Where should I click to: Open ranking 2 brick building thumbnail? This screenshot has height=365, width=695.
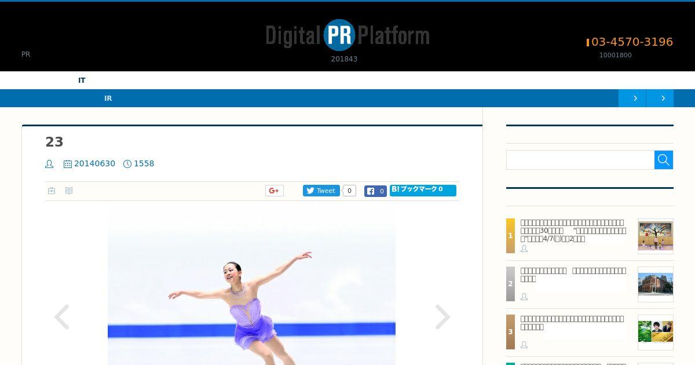pos(656,284)
